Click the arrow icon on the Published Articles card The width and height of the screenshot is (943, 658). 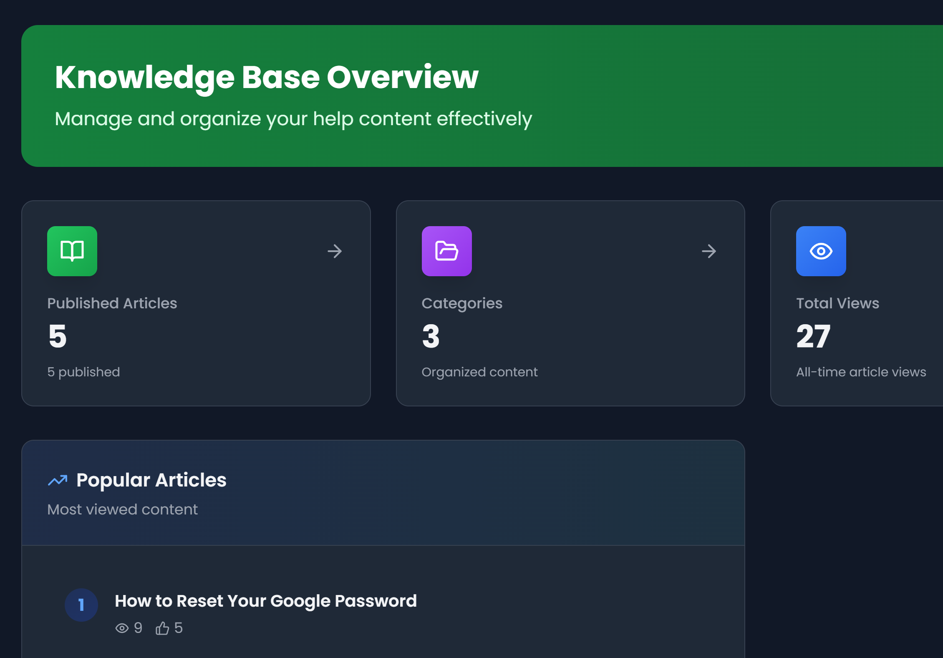pyautogui.click(x=335, y=251)
